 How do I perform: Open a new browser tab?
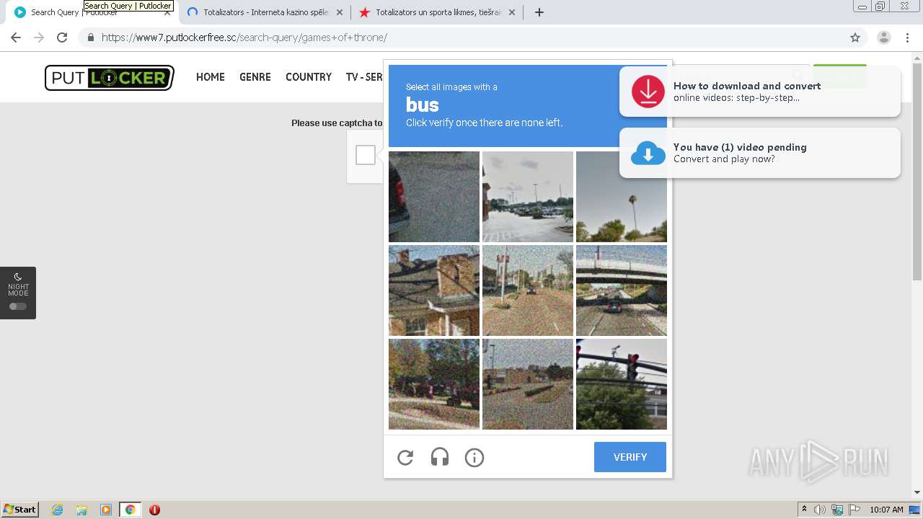[x=539, y=12]
